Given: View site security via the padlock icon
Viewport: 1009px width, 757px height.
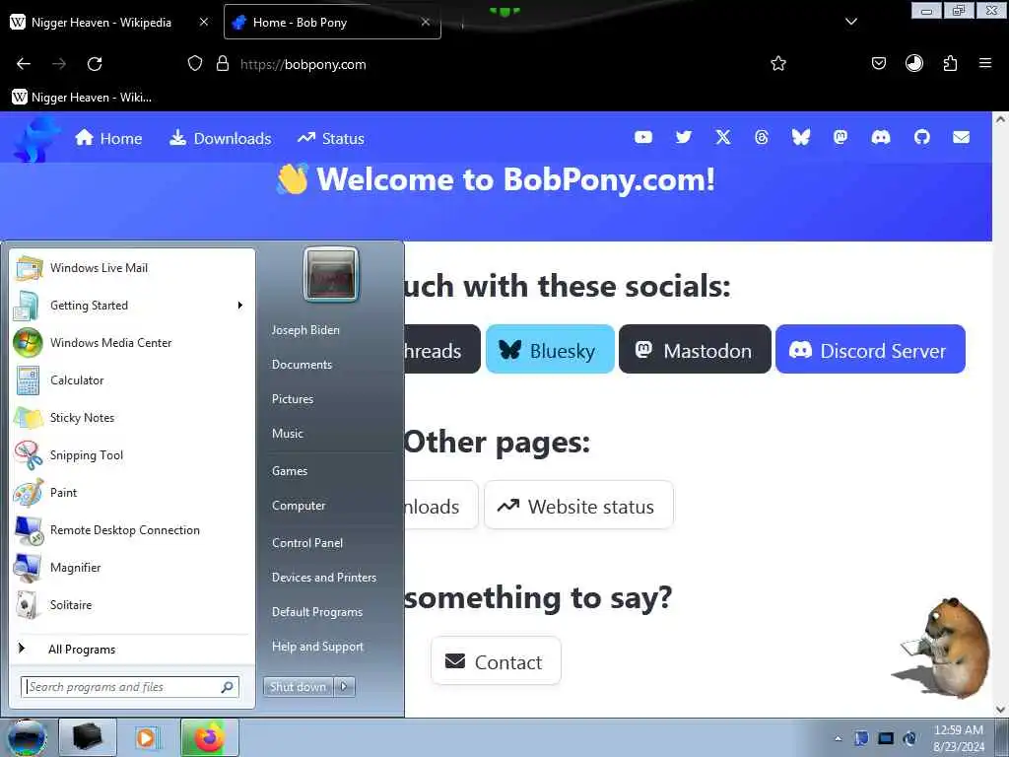Looking at the screenshot, I should (223, 63).
